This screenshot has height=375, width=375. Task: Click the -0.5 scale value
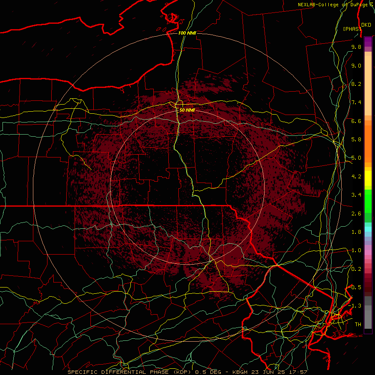point(355,287)
